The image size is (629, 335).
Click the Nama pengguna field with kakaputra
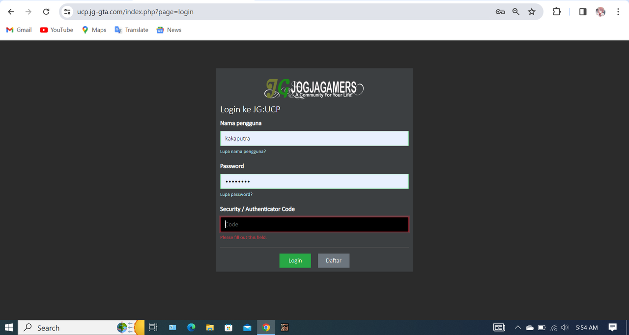(314, 138)
